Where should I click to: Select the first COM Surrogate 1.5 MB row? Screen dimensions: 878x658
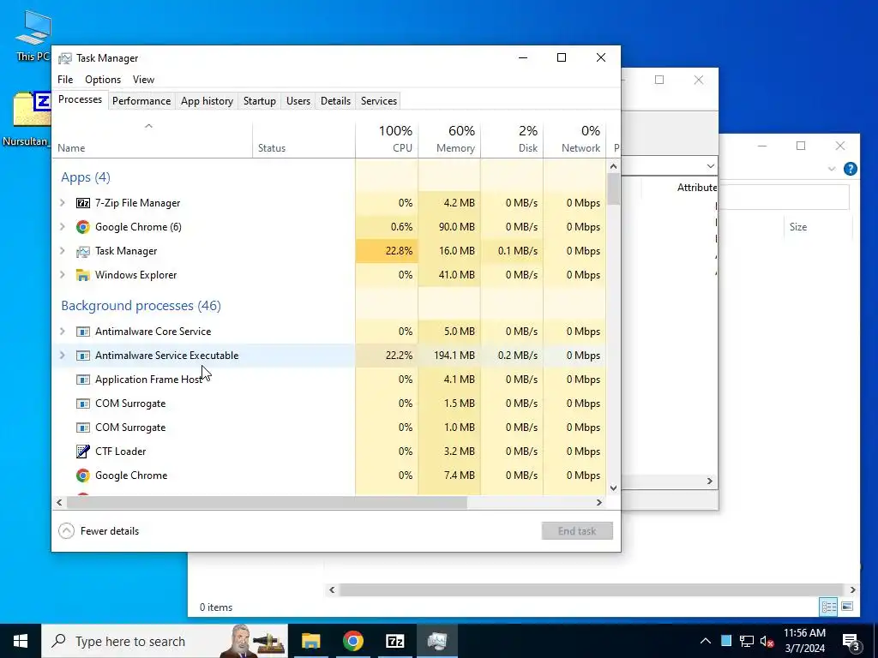point(329,404)
